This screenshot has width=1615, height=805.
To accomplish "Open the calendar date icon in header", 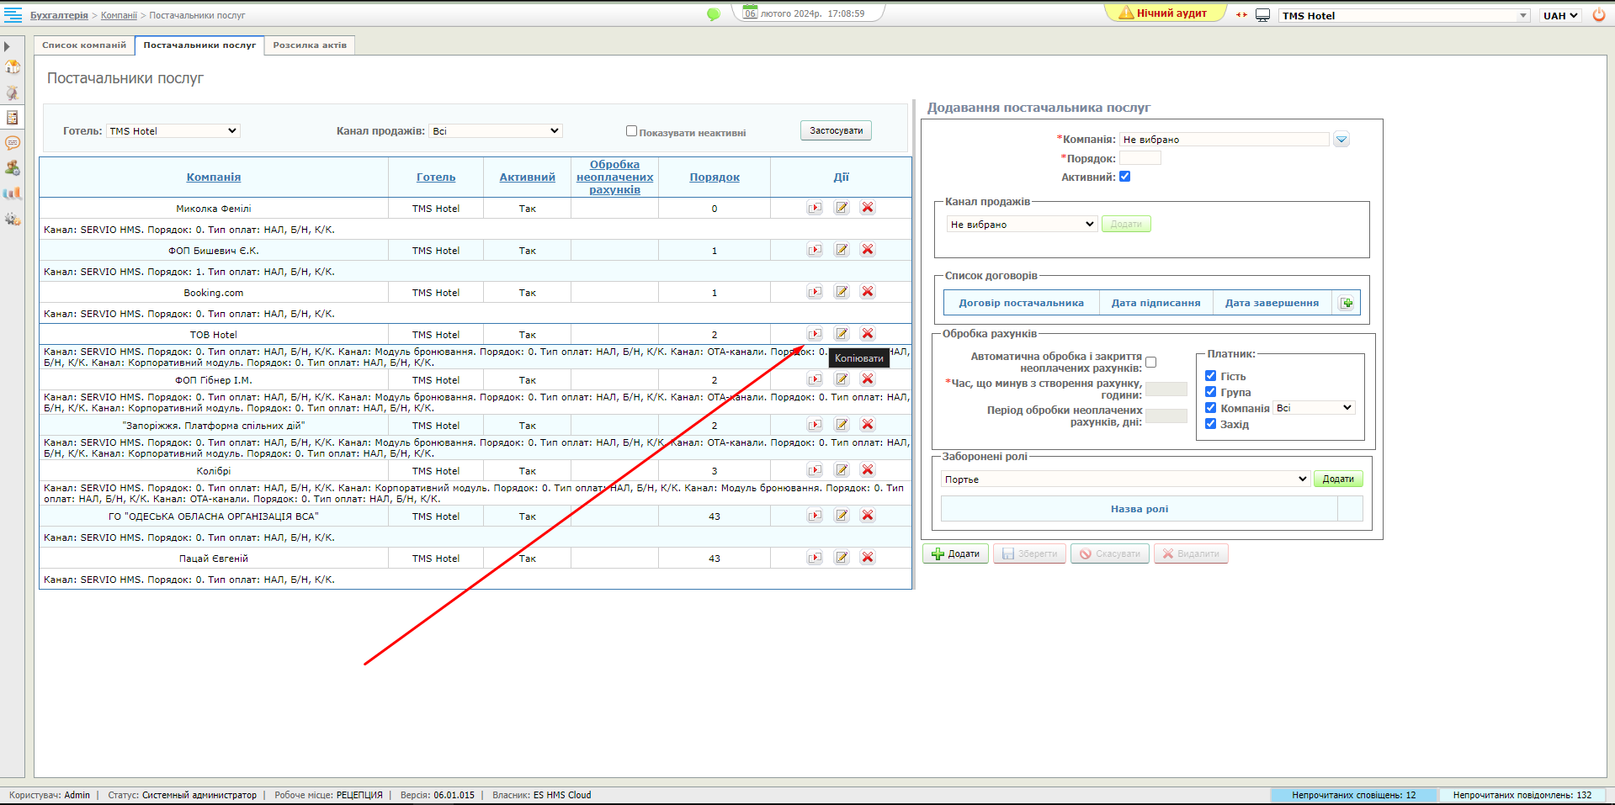I will pos(750,13).
